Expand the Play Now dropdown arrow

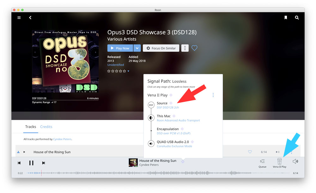(x=137, y=48)
